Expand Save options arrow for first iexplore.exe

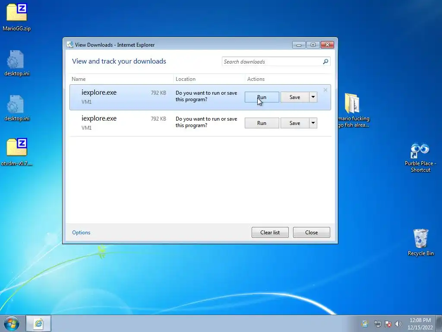(313, 97)
